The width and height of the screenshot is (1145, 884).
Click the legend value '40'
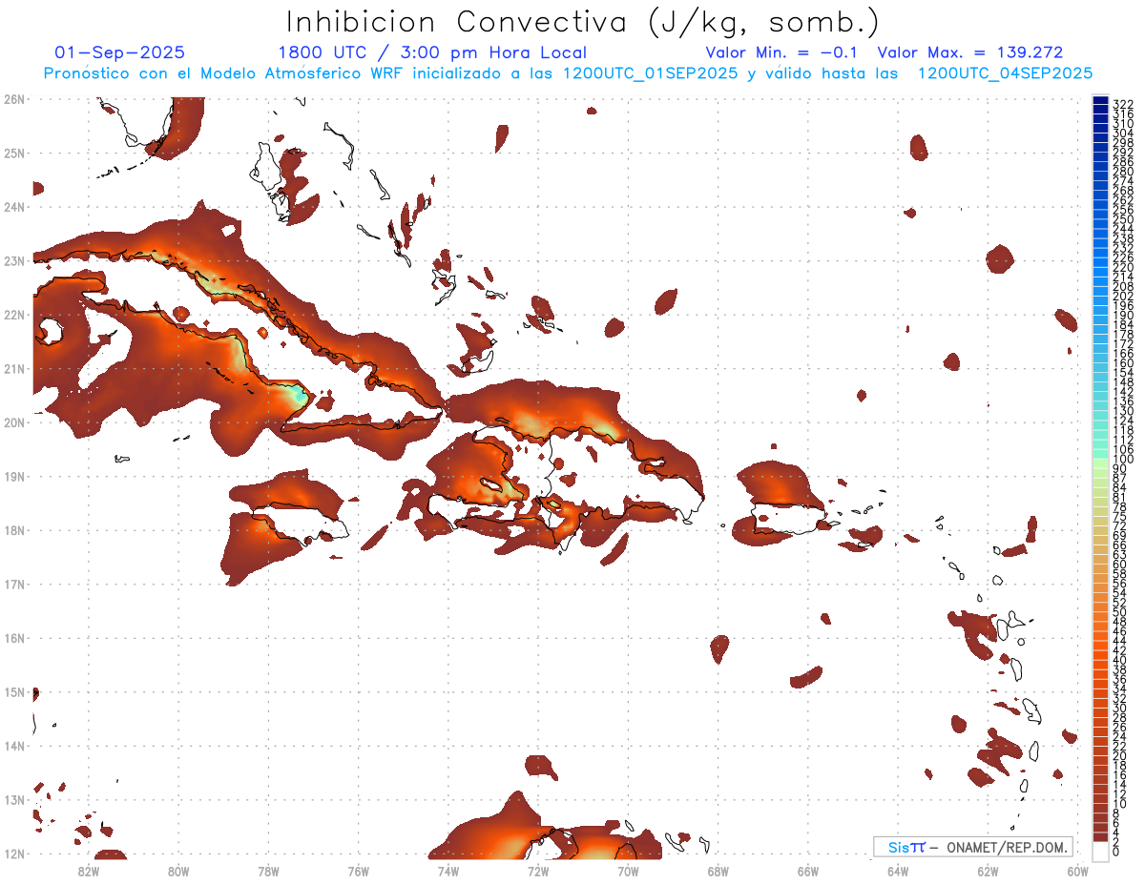[x=1120, y=660]
